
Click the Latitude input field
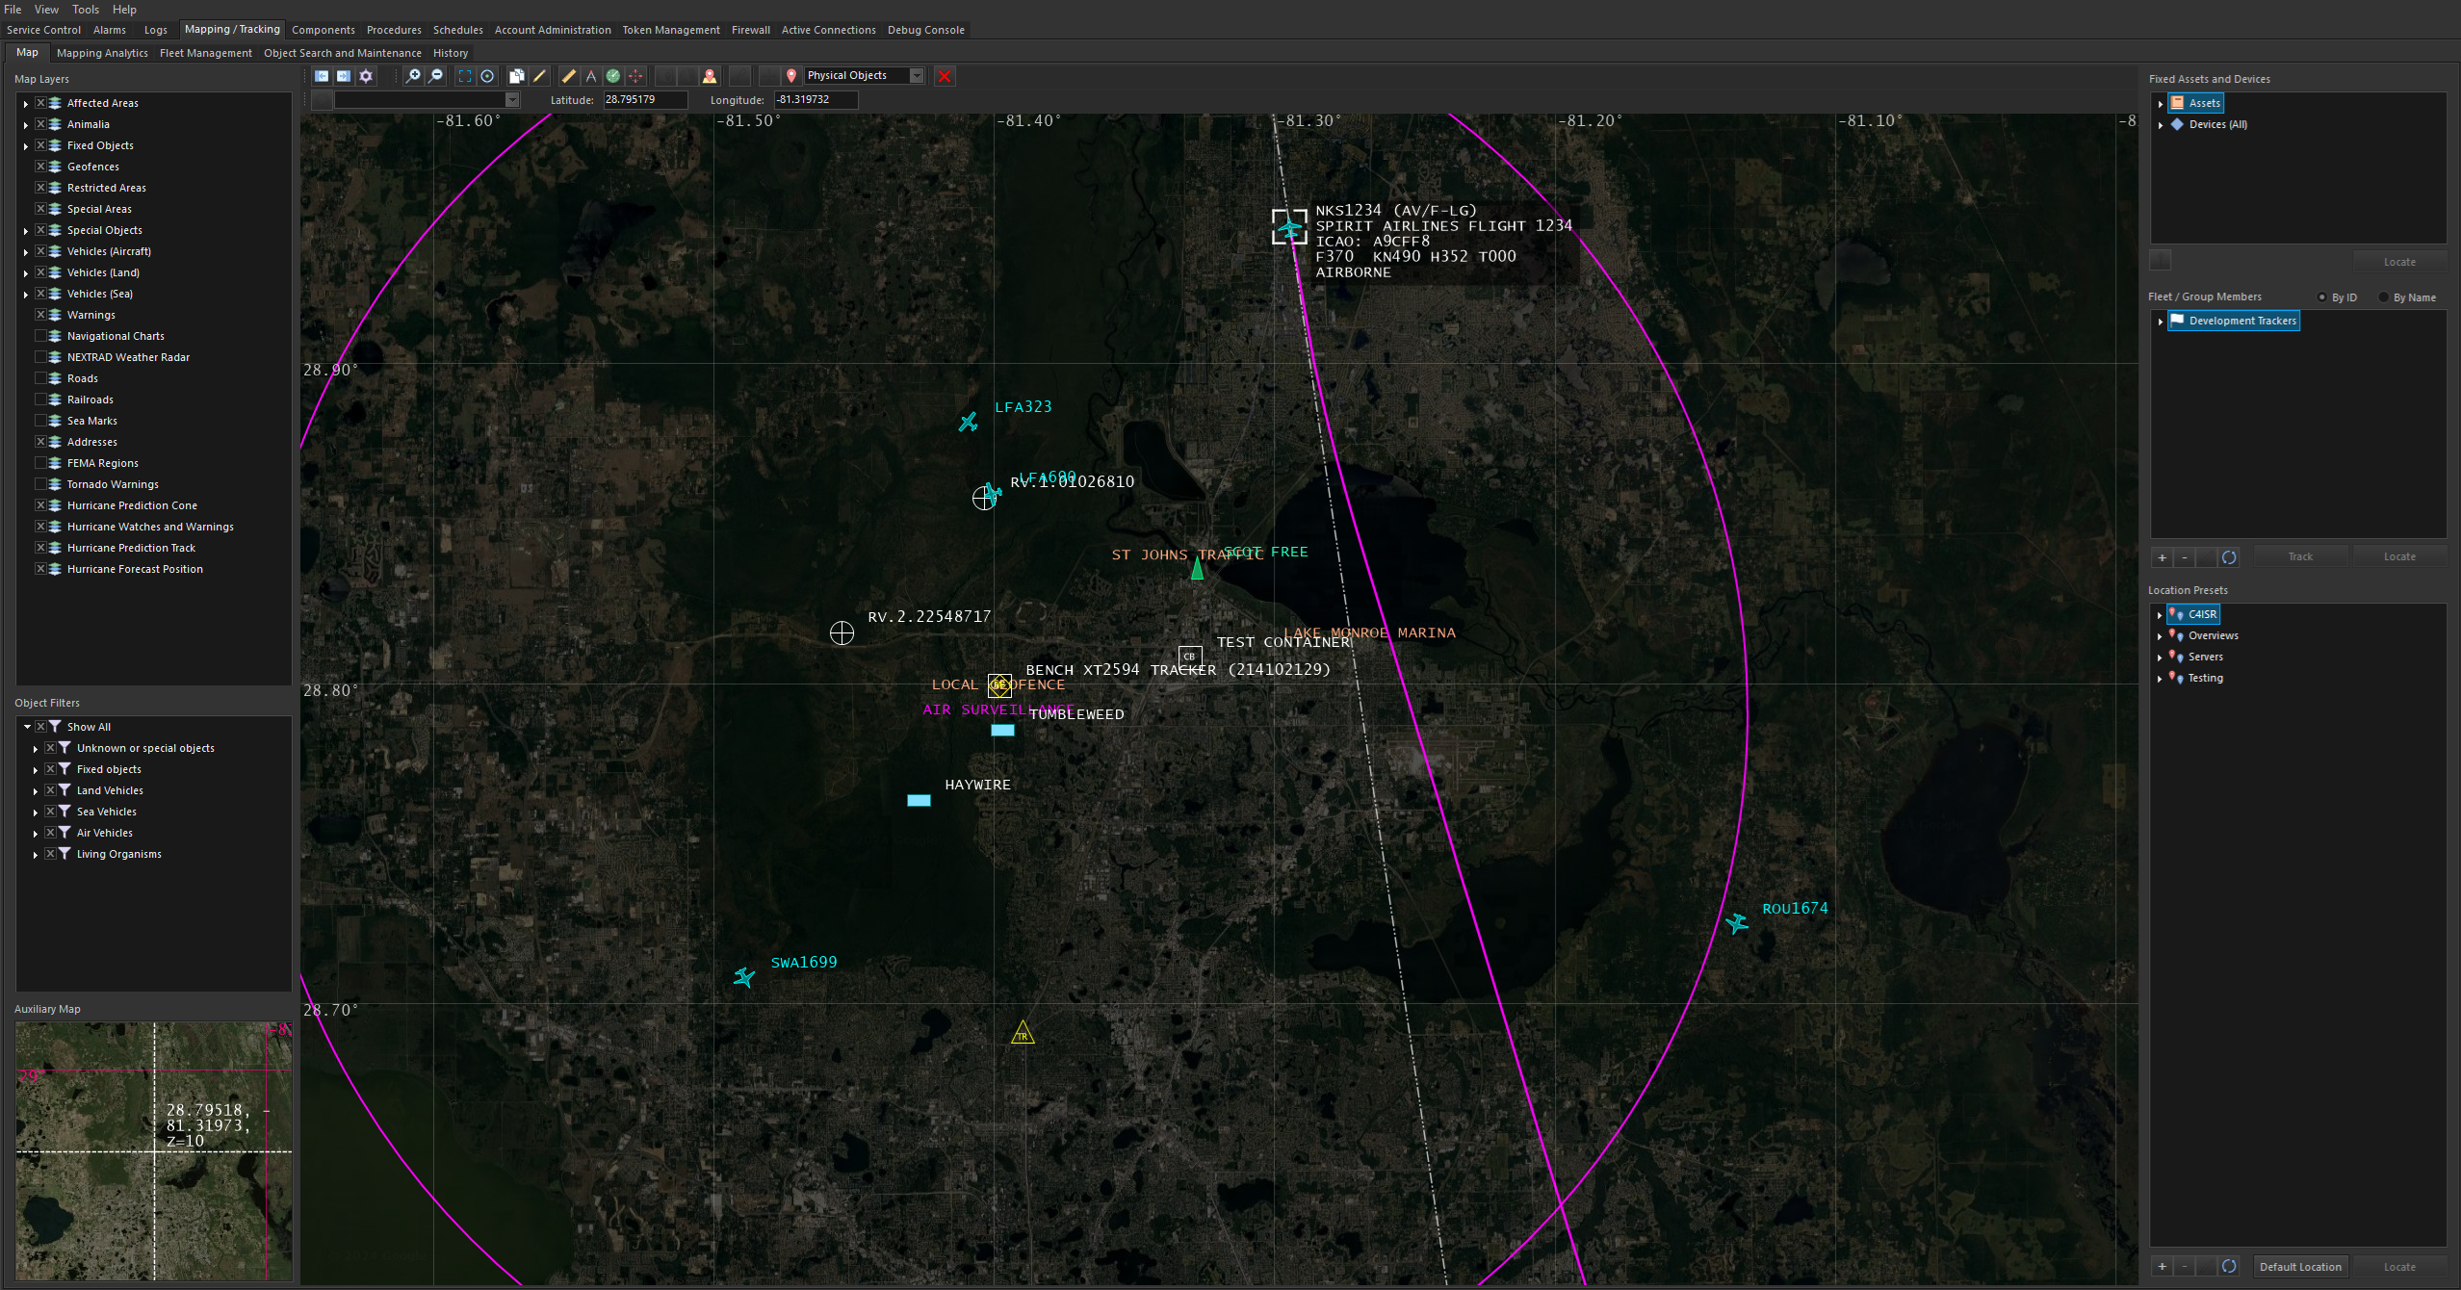coord(644,100)
